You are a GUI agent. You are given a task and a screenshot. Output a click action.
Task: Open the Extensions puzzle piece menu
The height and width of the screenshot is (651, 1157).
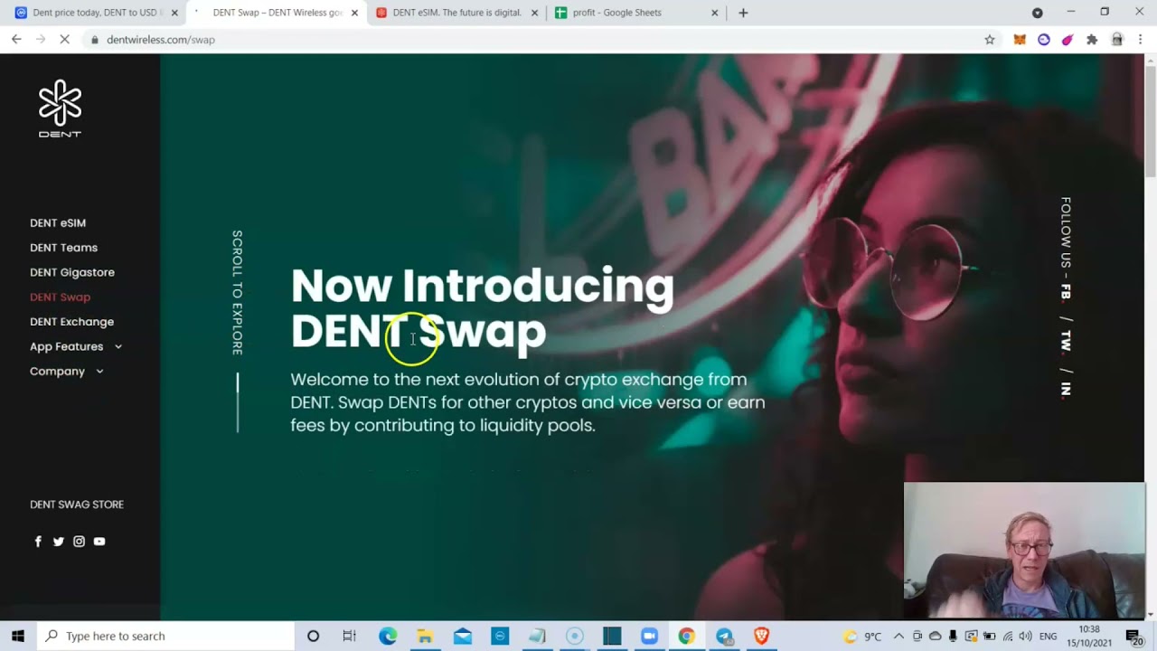[x=1092, y=40]
